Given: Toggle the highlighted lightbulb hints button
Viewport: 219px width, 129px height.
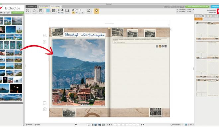Looking at the screenshot, I should [96, 11].
